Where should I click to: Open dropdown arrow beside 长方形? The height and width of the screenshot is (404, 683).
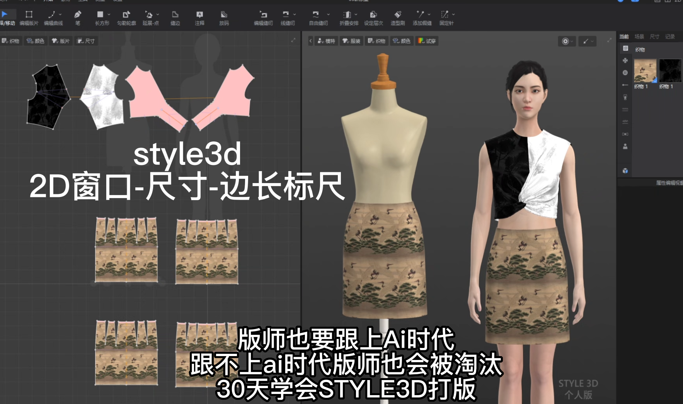109,14
